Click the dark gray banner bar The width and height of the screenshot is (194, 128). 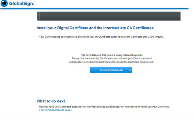click(109, 16)
